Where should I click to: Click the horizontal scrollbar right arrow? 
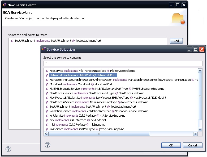[195, 134]
